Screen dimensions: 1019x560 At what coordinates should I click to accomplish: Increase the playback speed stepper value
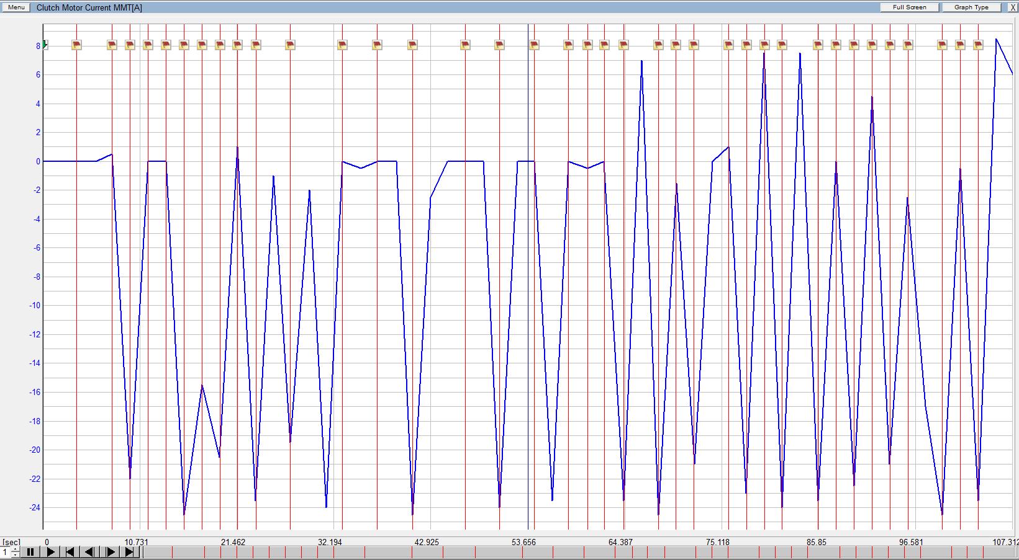pos(15,549)
